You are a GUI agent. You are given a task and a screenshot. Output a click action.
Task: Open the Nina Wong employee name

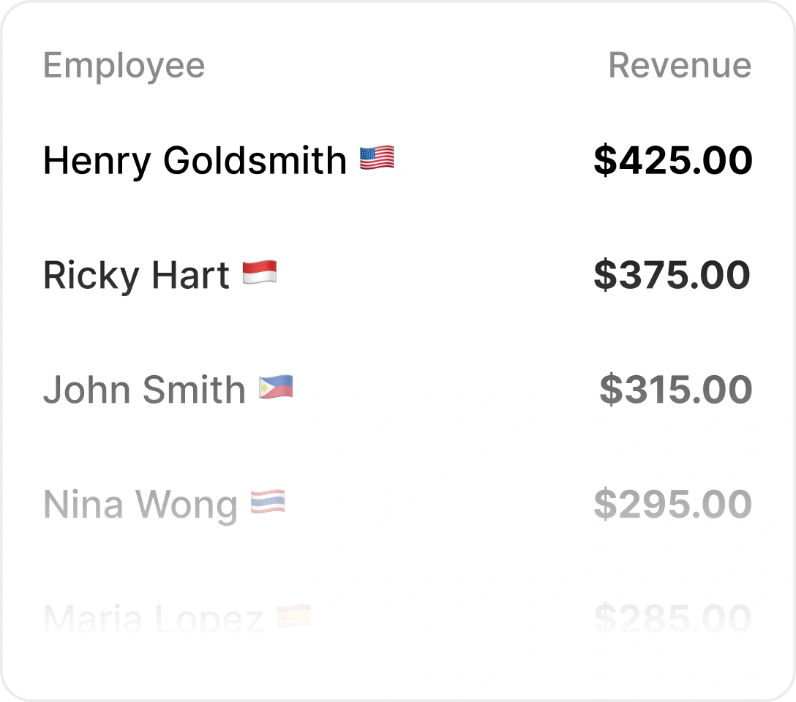point(140,505)
